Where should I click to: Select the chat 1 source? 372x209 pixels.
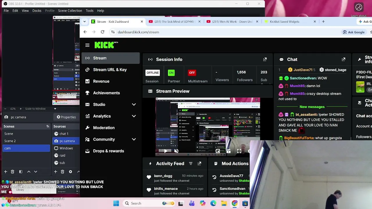(x=66, y=134)
